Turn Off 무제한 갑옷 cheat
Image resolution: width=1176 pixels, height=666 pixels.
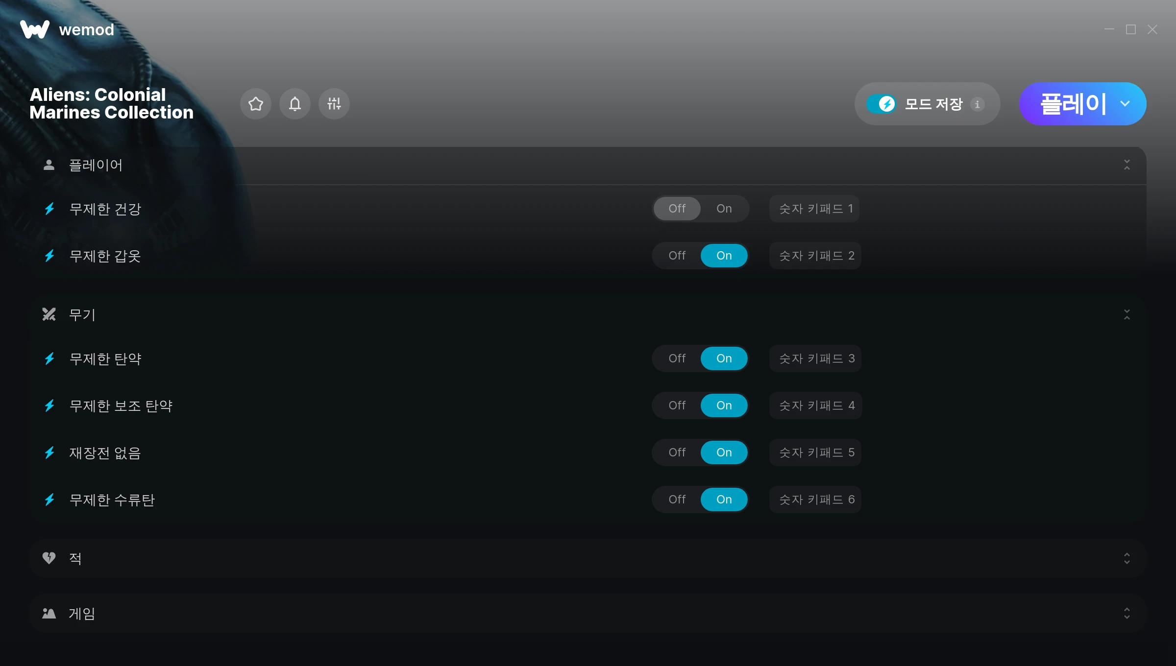[677, 256]
